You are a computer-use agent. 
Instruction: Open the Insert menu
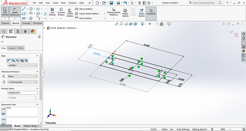tap(56, 3)
